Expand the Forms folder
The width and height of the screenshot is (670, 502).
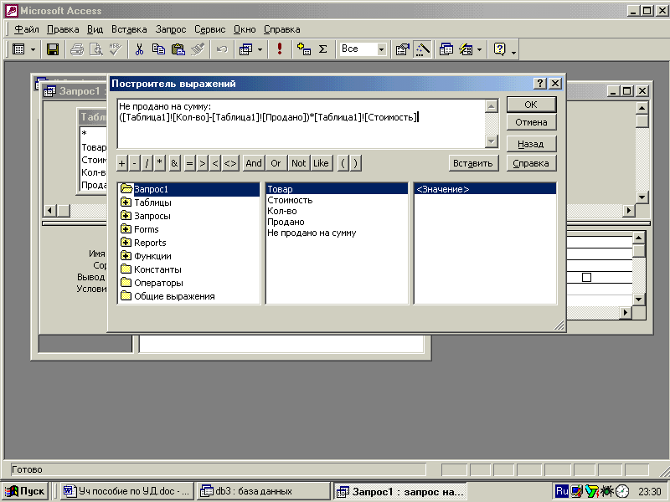tap(126, 229)
